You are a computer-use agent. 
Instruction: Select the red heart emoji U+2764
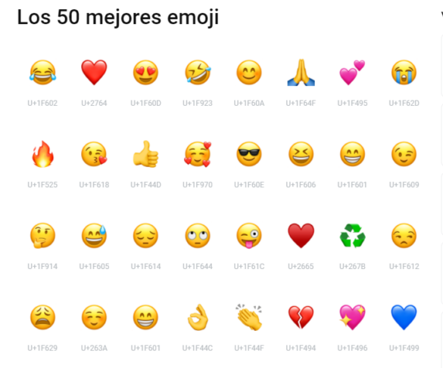(94, 73)
